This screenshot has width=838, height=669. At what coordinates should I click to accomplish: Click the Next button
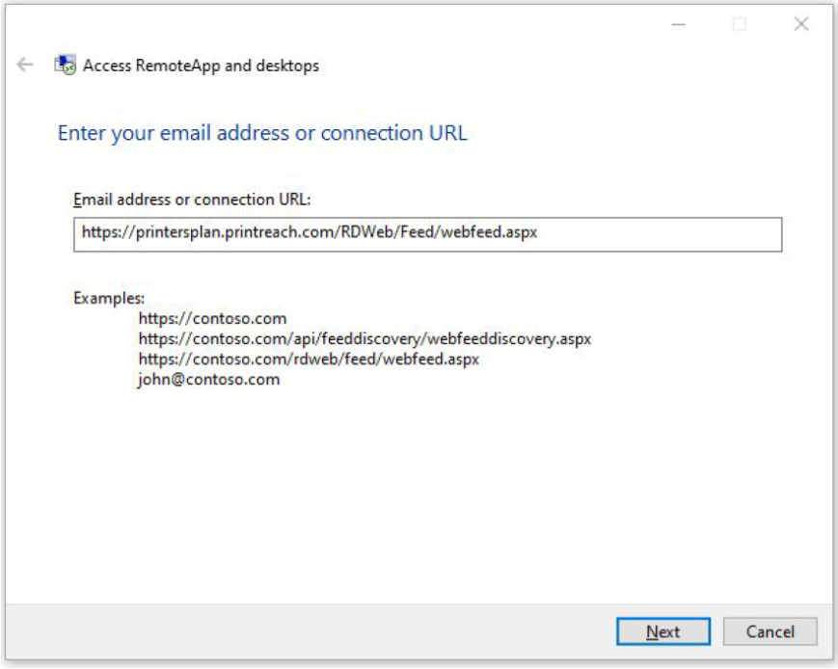click(x=663, y=631)
